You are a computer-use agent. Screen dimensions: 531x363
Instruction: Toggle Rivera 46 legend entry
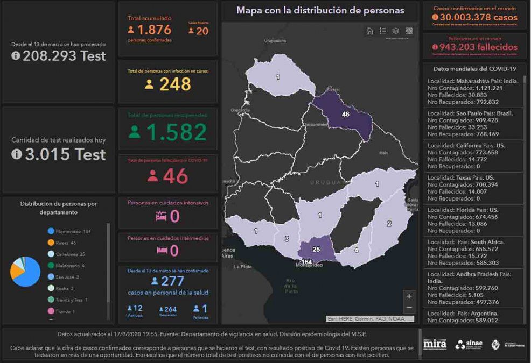coord(66,243)
